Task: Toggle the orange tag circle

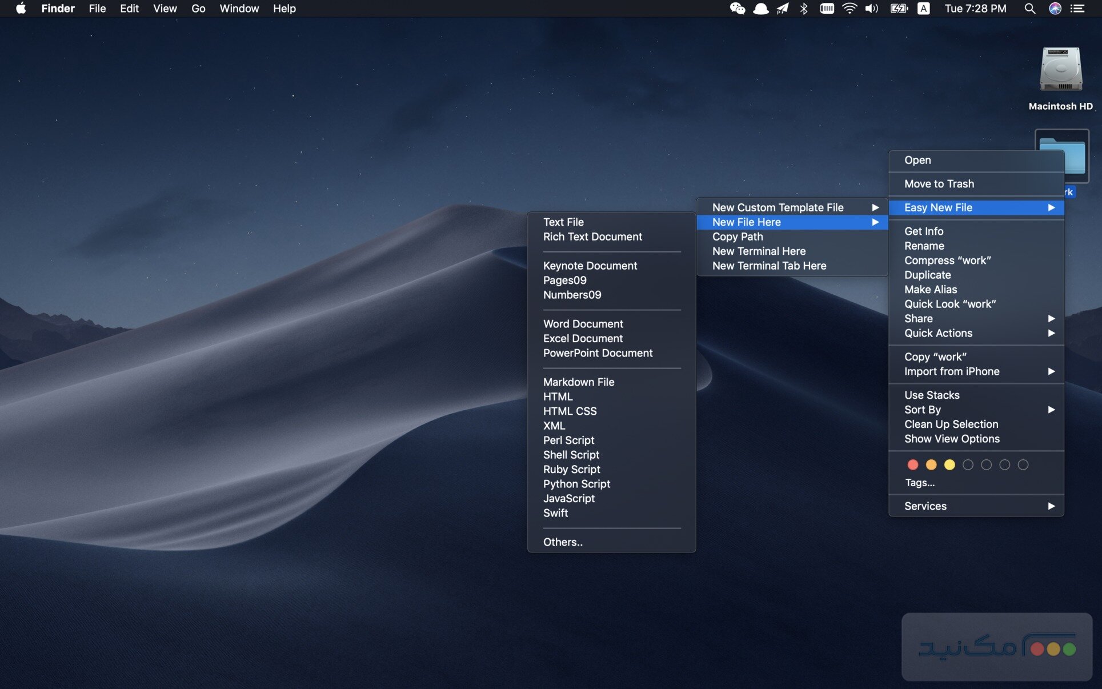Action: 931,465
